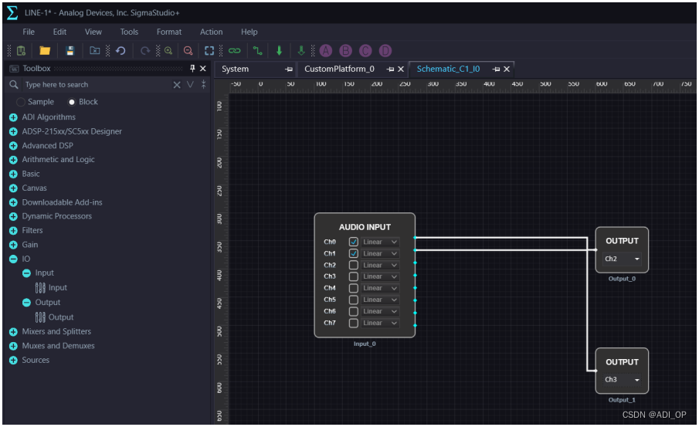
Task: Uncheck the Ch0 input checkbox
Action: point(354,242)
